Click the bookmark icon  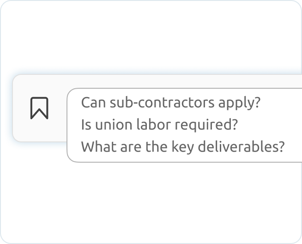pyautogui.click(x=39, y=108)
